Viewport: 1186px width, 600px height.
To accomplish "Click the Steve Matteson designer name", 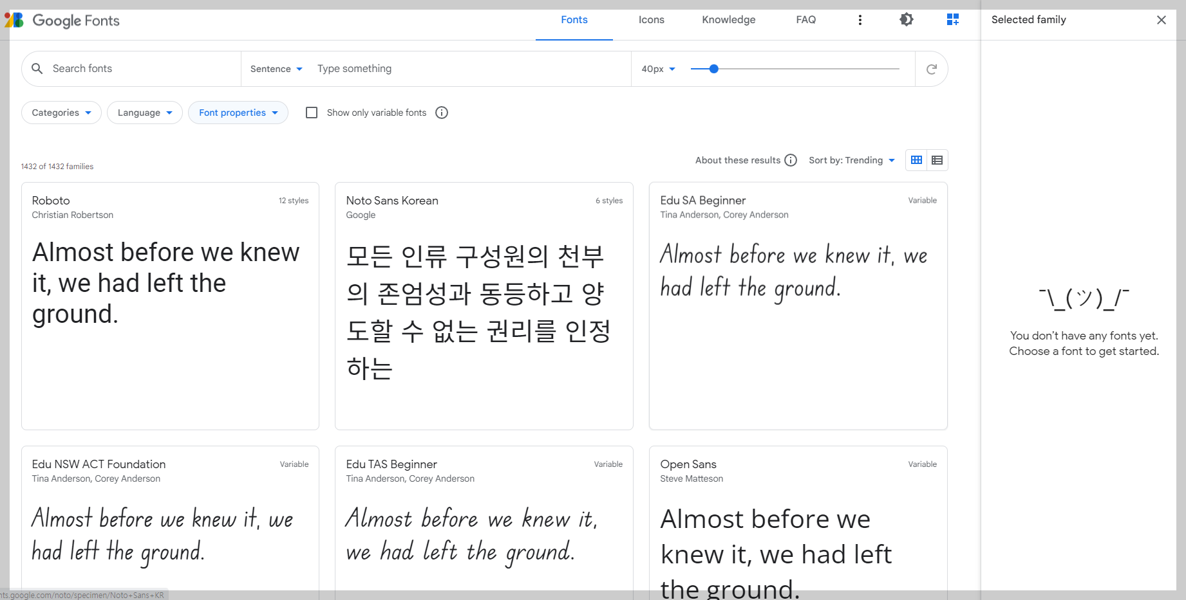I will click(692, 478).
